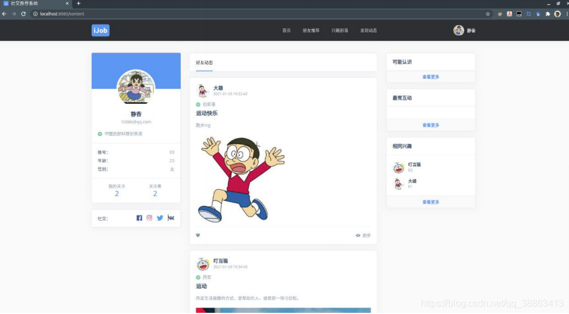Go forward with the browser forward arrow
The image size is (569, 314).
click(14, 14)
